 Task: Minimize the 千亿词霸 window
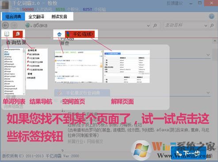click(x=191, y=4)
